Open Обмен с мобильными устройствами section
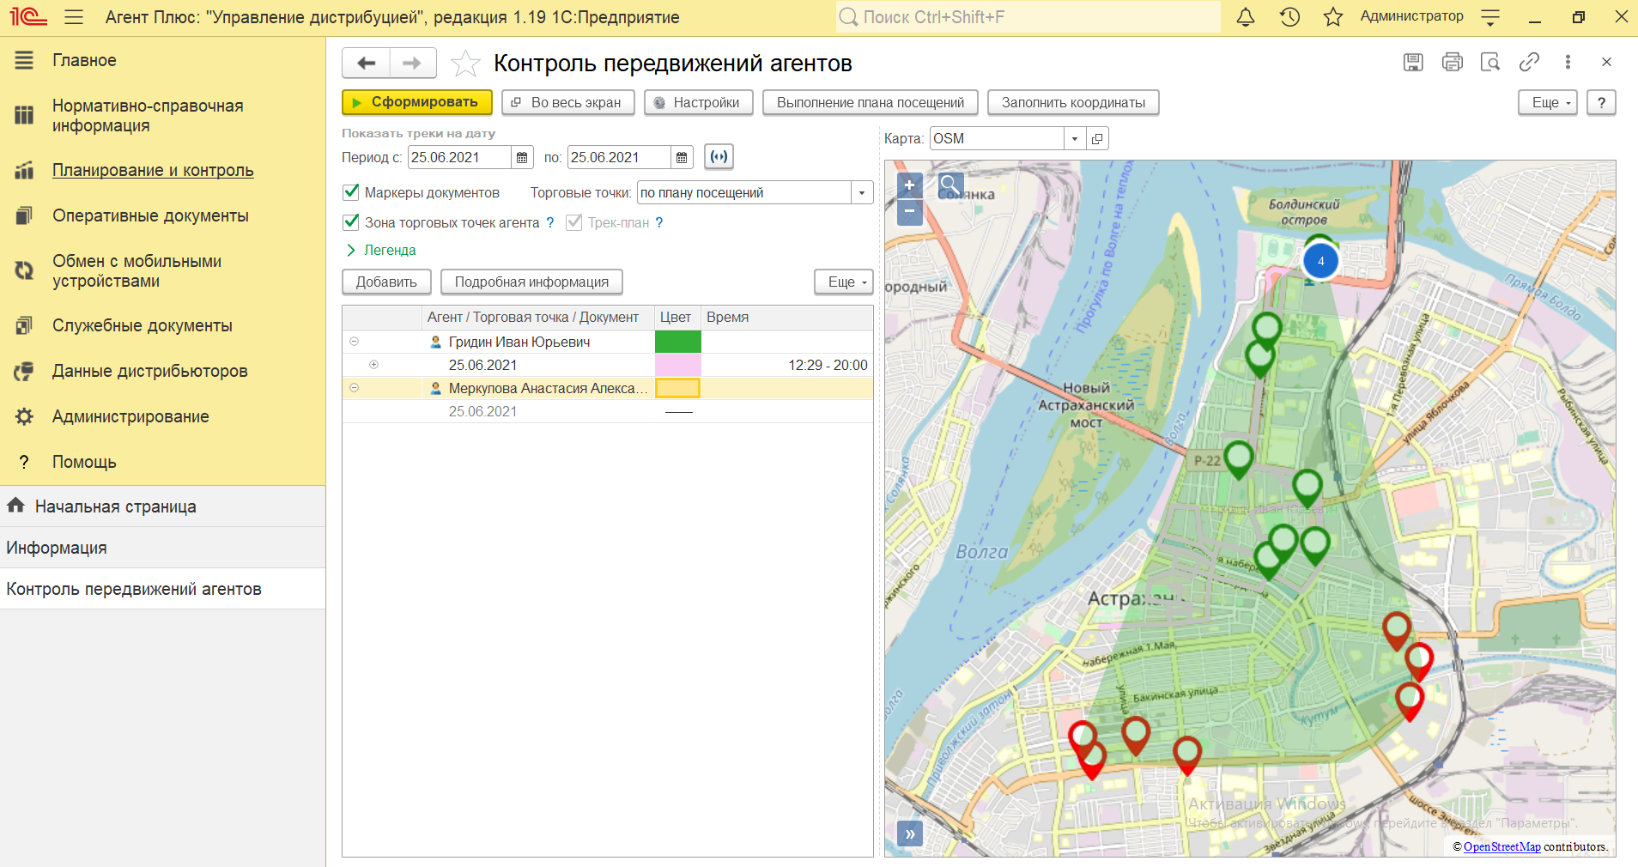The image size is (1638, 867). [x=136, y=271]
